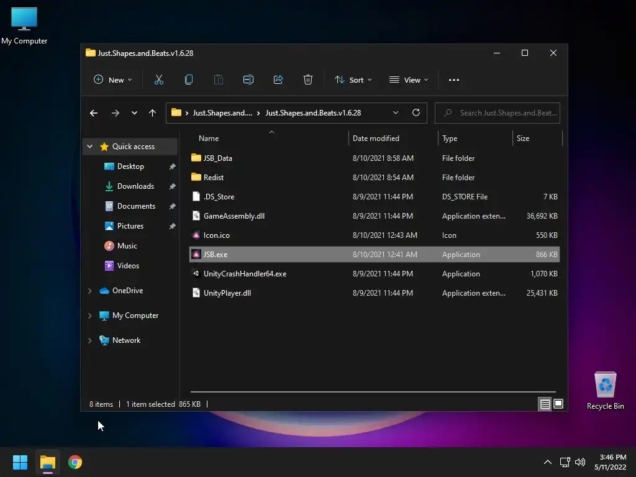Sort by Date modified column header
The height and width of the screenshot is (477, 636).
[393, 139]
